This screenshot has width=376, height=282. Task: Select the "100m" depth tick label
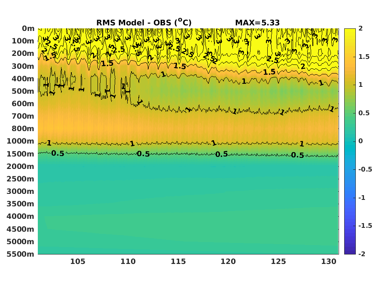23,41
